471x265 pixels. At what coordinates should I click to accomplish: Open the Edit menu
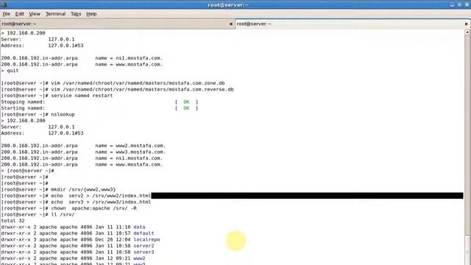pos(20,14)
